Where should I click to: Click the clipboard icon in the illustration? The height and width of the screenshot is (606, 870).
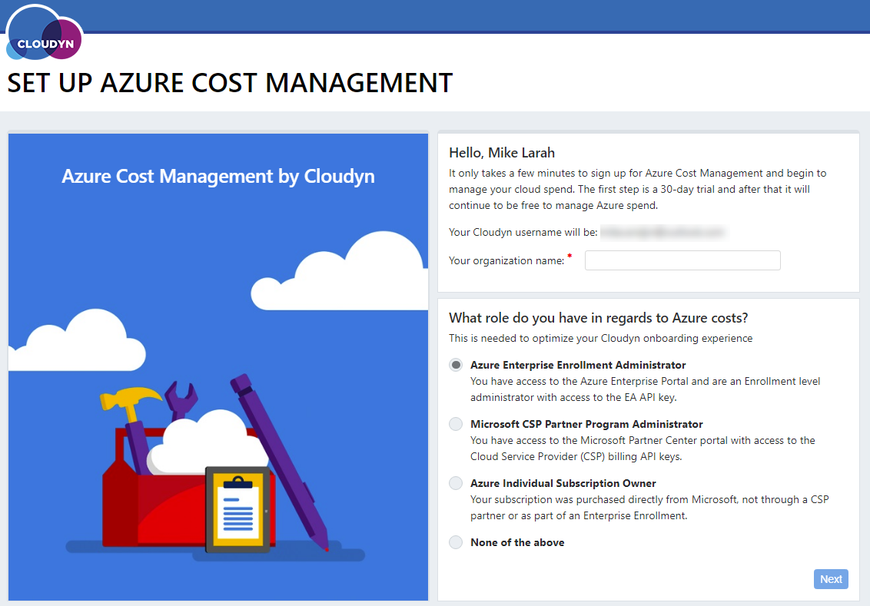point(238,510)
